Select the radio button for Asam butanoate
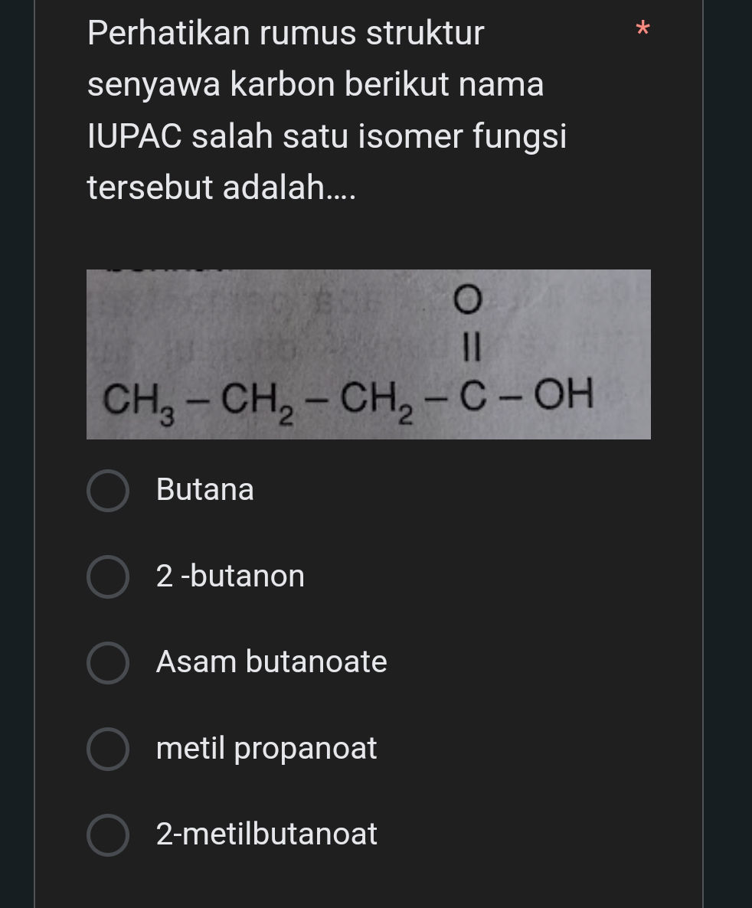 click(x=108, y=662)
